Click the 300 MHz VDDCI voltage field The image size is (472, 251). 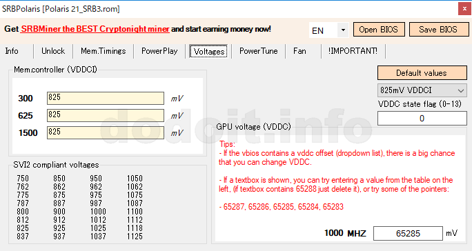[106, 98]
